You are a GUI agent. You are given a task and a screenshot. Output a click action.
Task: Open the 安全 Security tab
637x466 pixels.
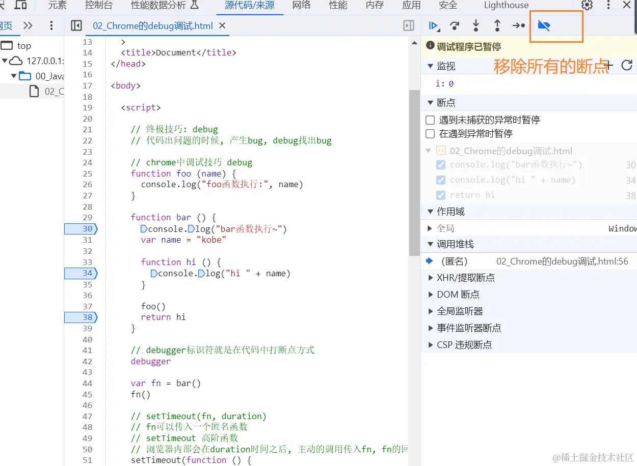(x=448, y=5)
